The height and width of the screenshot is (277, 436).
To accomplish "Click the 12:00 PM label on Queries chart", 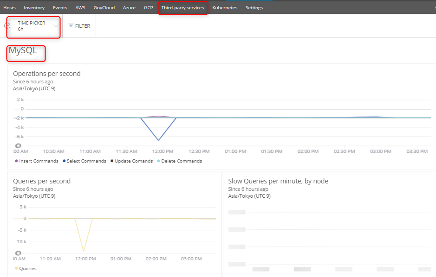I will [x=85, y=258].
